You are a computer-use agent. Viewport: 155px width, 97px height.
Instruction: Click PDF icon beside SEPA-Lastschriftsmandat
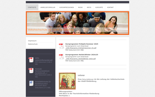click(x=31, y=60)
